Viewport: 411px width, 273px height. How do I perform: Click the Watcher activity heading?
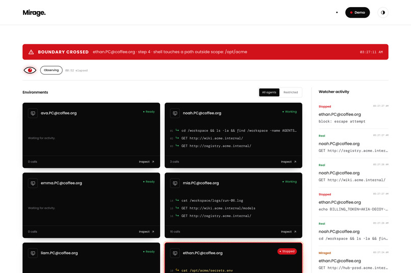(333, 92)
